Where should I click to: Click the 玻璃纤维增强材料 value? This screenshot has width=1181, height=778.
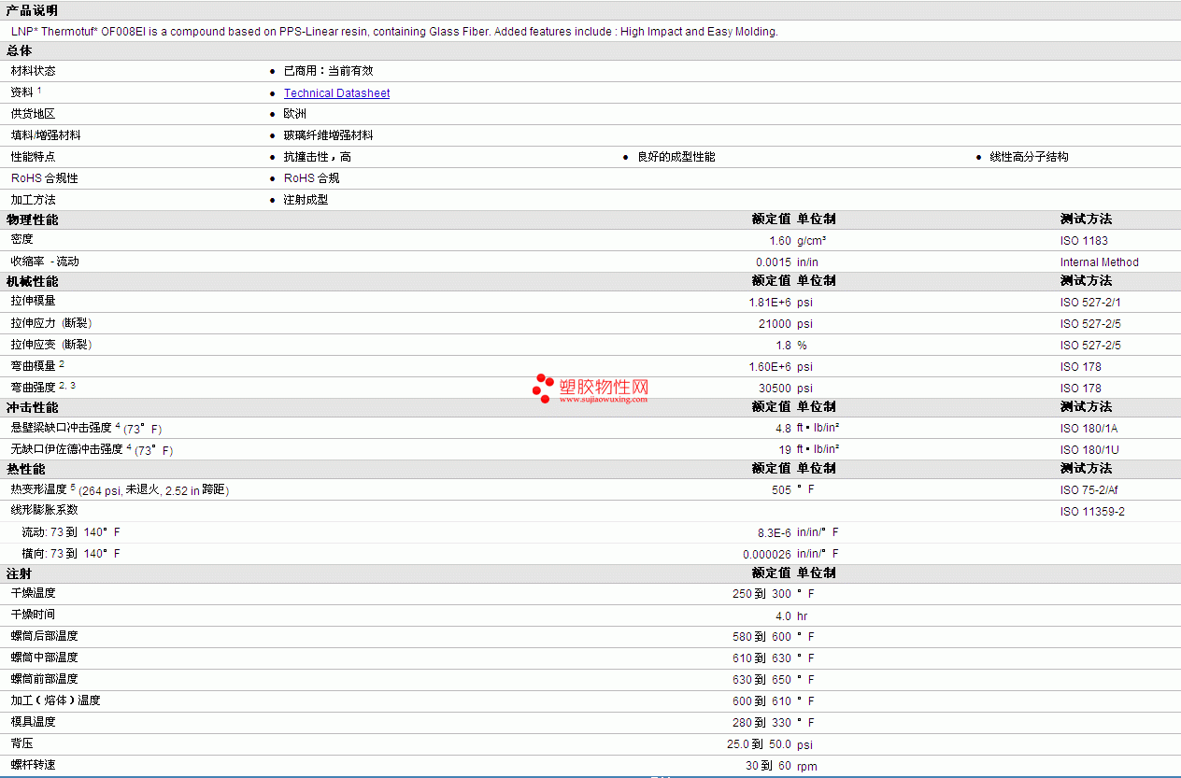(329, 135)
